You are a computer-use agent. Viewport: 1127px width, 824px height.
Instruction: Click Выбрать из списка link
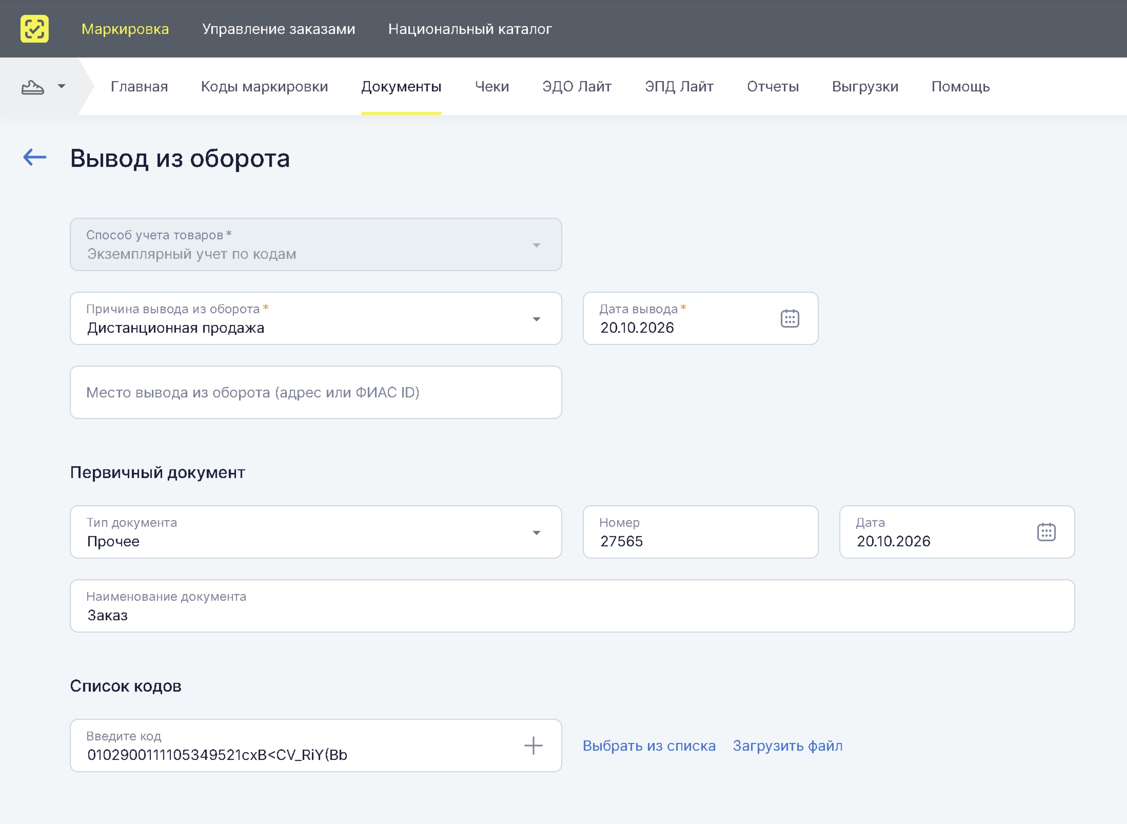(x=649, y=746)
